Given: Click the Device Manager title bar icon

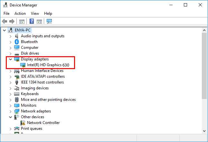Looking at the screenshot, I should [x=5, y=5].
